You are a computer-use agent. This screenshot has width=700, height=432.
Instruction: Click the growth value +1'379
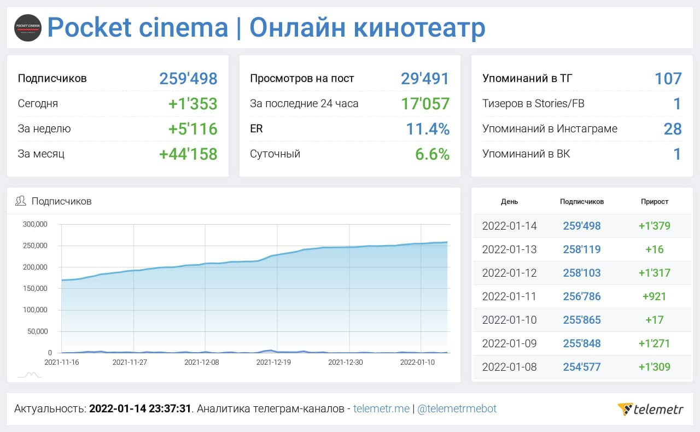pos(655,226)
